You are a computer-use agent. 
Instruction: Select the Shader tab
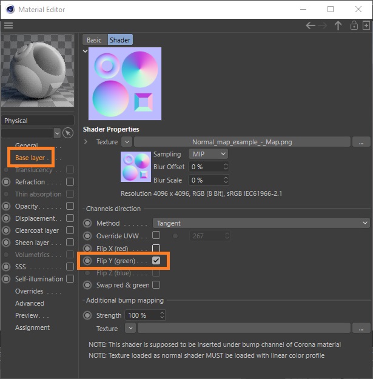[119, 40]
